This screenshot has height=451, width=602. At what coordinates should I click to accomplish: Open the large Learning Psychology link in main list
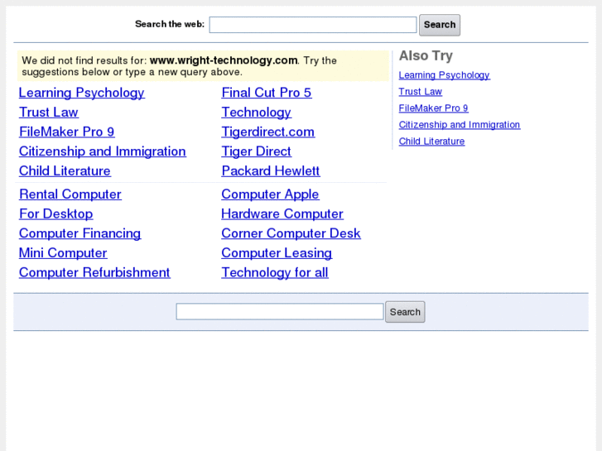82,93
